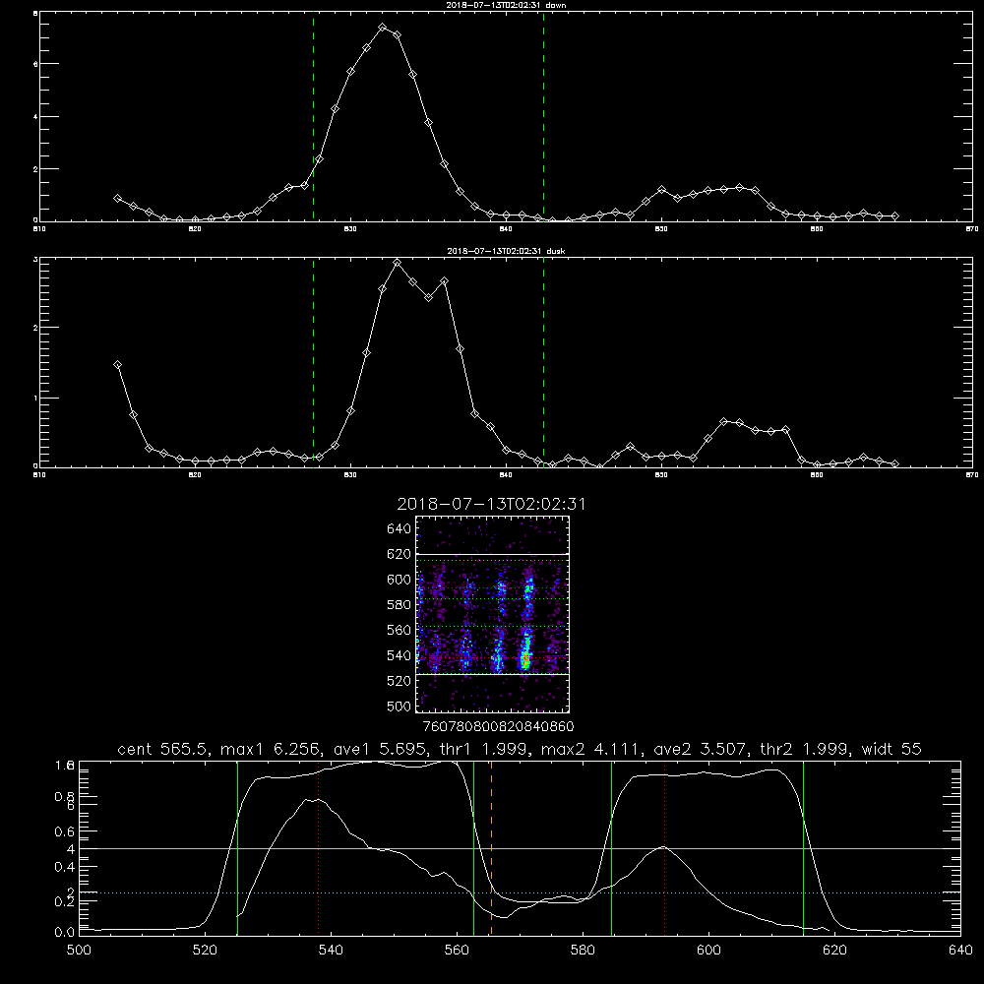Screen dimensions: 984x984
Task: Click the right green dashed line in the dawn plot
Action: tap(543, 117)
